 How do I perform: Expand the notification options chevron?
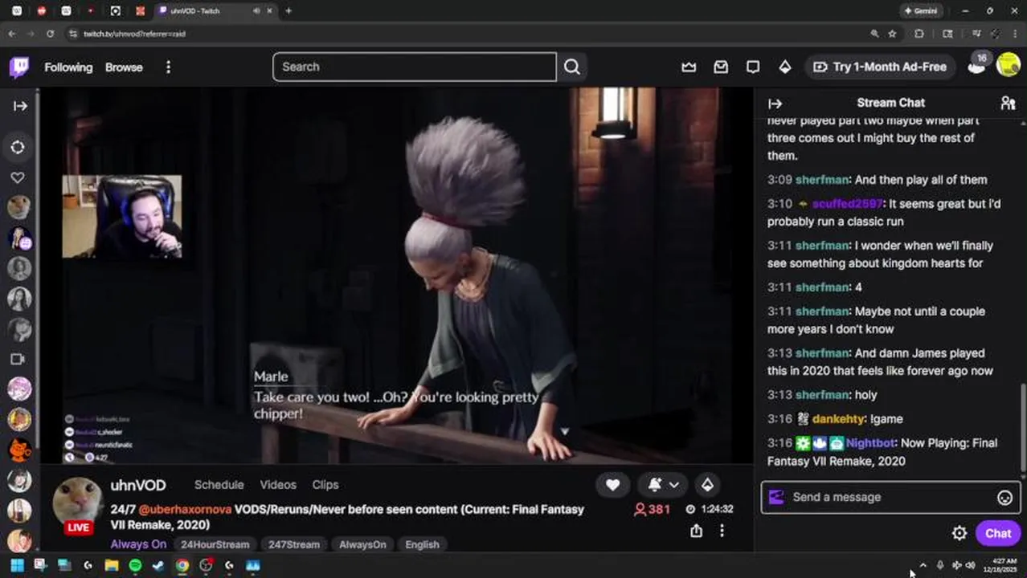point(674,484)
